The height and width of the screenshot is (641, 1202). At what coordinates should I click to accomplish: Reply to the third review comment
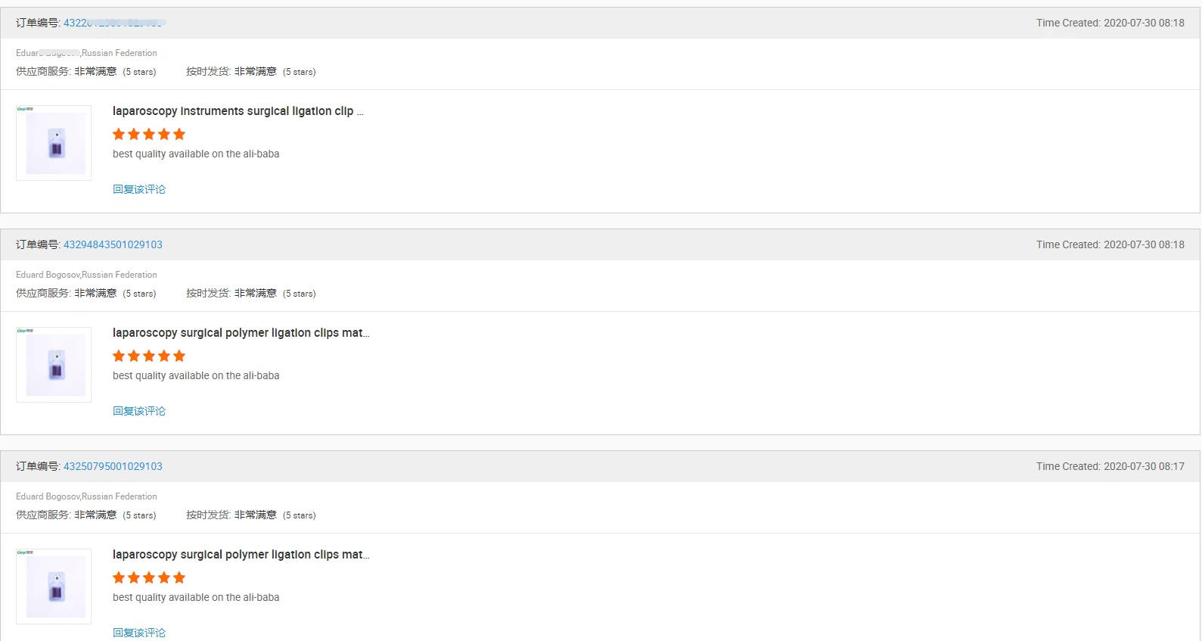139,633
